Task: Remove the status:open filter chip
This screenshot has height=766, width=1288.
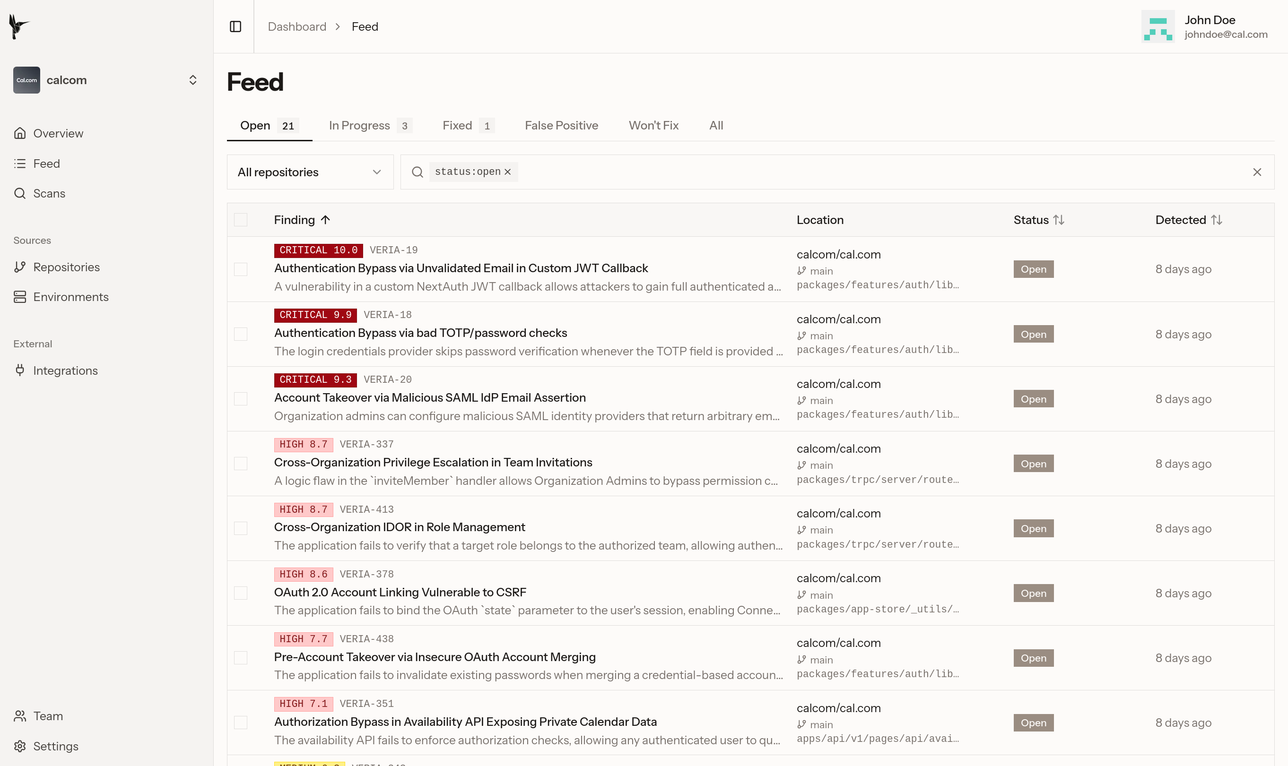Action: (x=508, y=172)
